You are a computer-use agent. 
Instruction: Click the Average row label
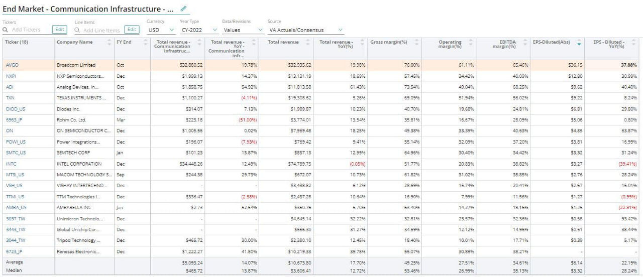pyautogui.click(x=15, y=262)
